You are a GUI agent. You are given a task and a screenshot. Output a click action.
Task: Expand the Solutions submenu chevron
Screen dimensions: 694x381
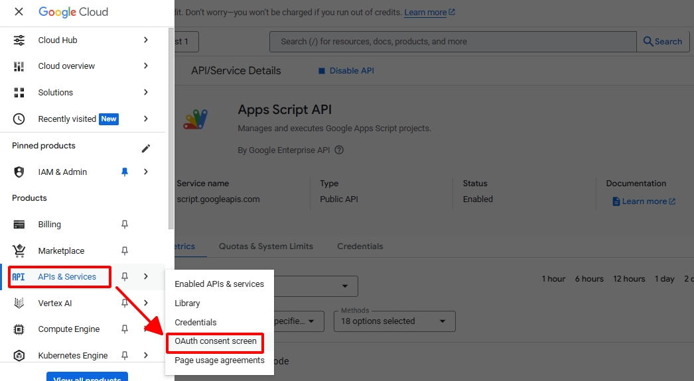click(145, 92)
